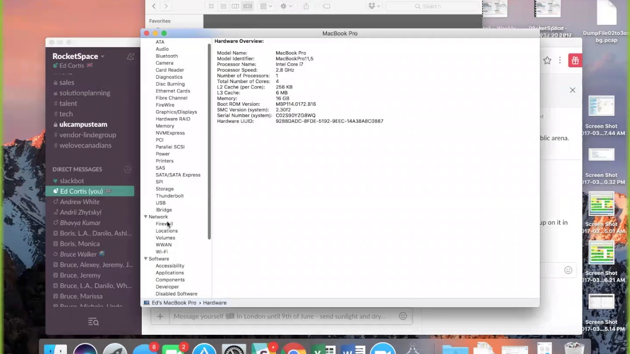This screenshot has width=630, height=354.
Task: Close the panel with the X icon
Action: coord(572,90)
